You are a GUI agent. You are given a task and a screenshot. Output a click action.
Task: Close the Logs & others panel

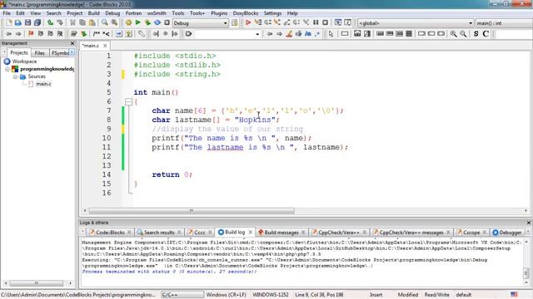coord(529,223)
